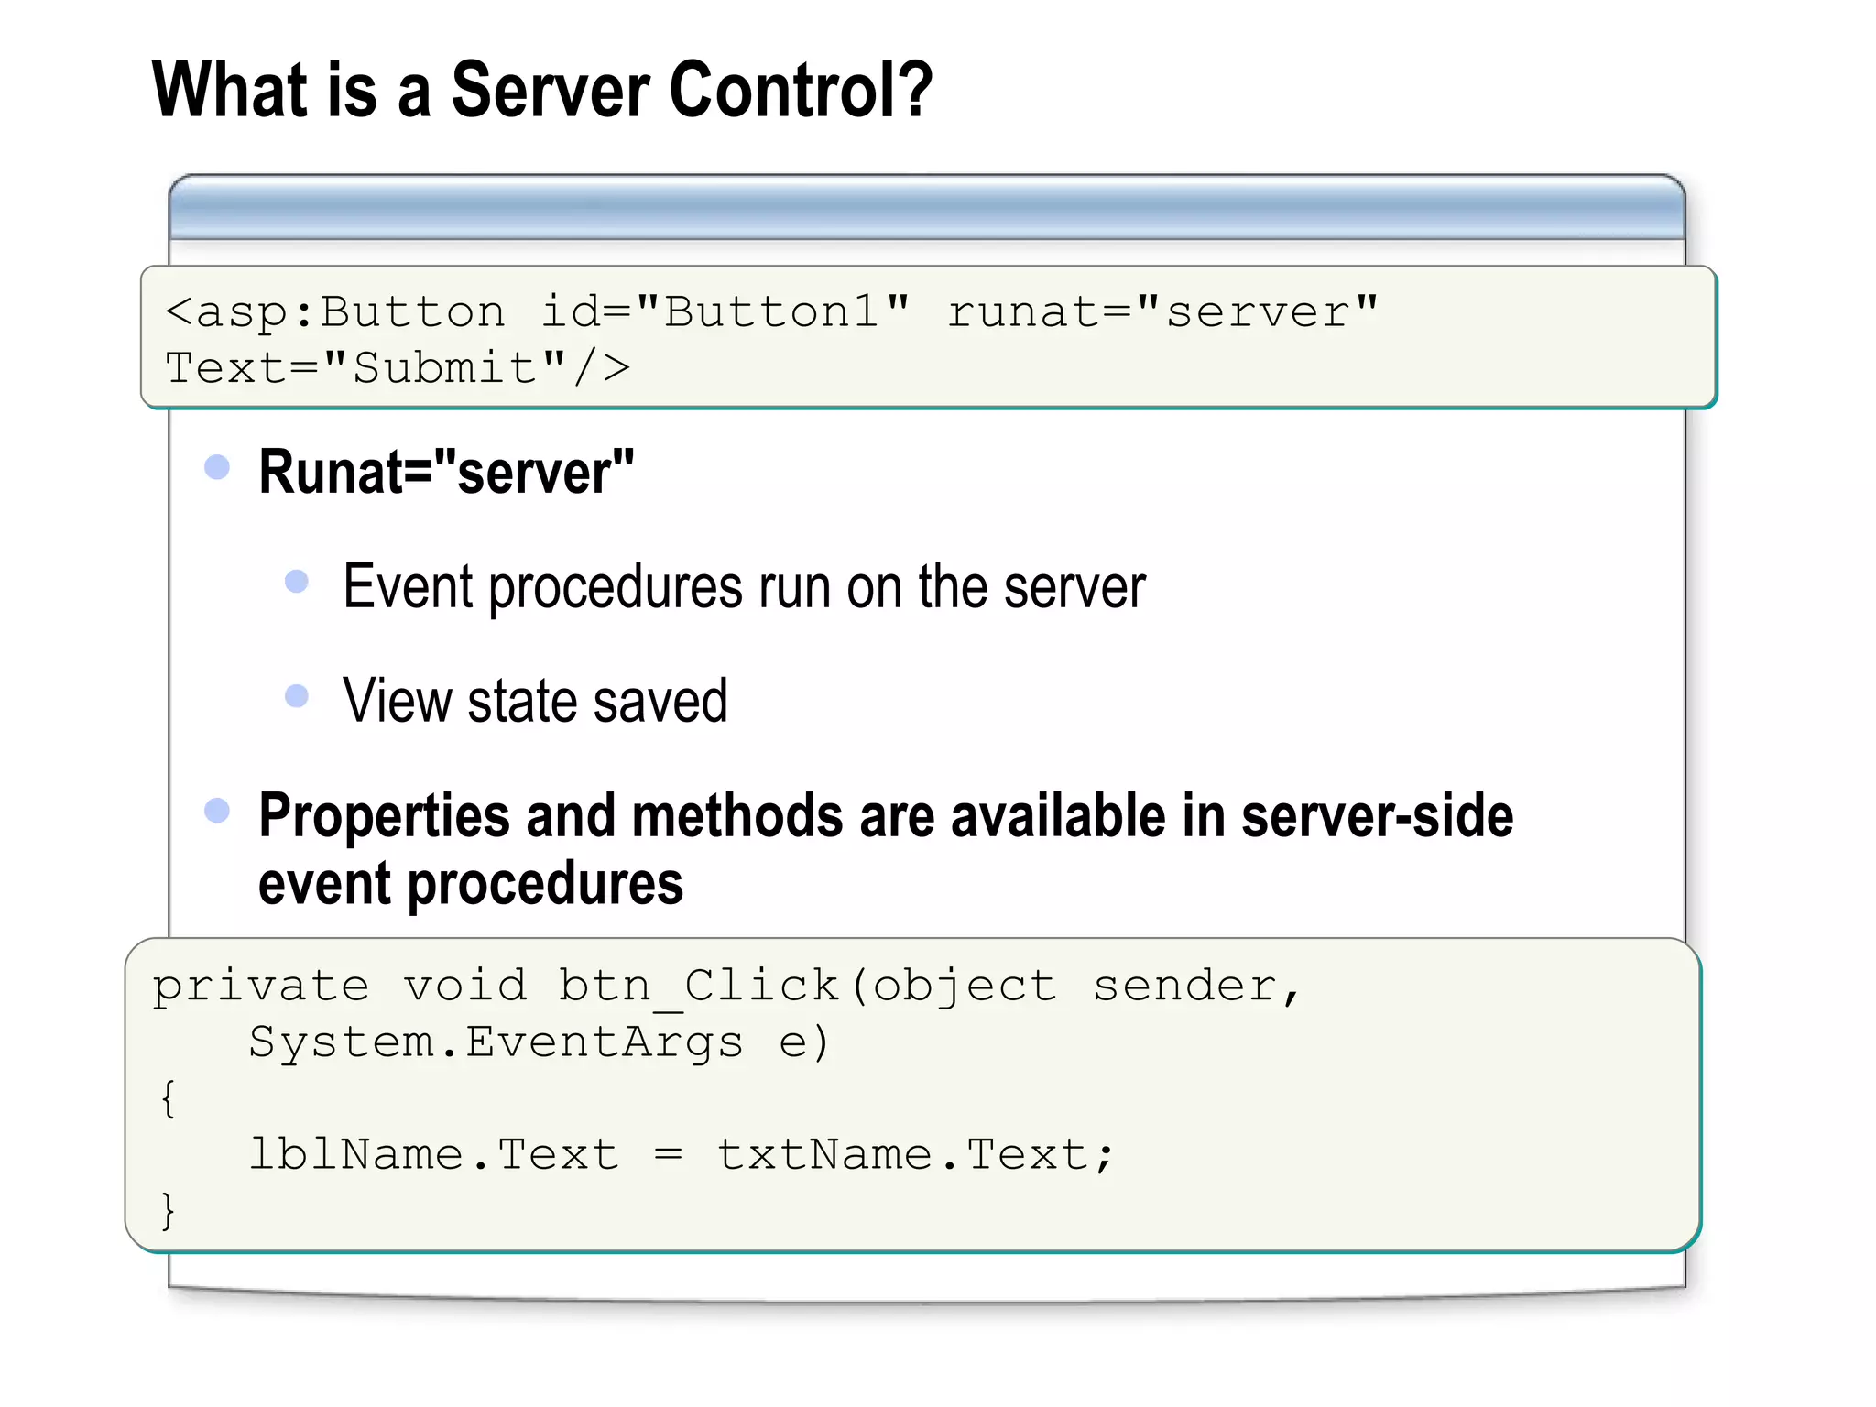Screen dimensions: 1876x1407
Task: Click the Text="Submit" code line
Action: point(398,368)
